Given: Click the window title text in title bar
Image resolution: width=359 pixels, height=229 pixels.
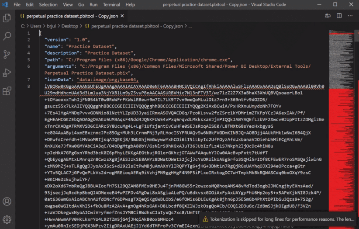Looking at the screenshot, I should (224, 4).
